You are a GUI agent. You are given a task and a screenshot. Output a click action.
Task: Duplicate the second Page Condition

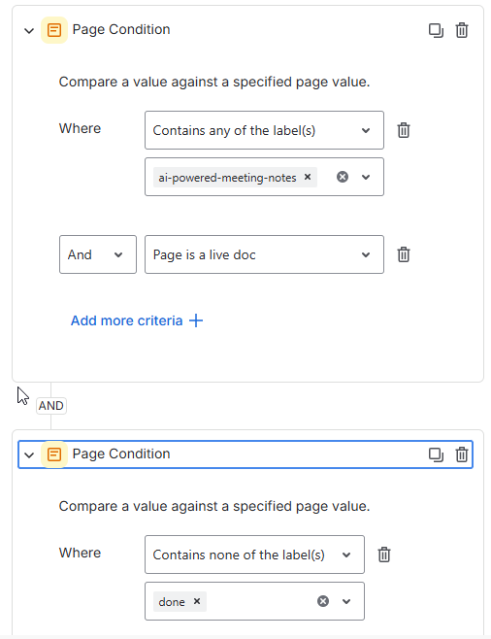pyautogui.click(x=436, y=454)
